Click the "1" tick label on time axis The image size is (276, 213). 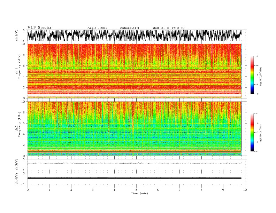tap(49, 190)
